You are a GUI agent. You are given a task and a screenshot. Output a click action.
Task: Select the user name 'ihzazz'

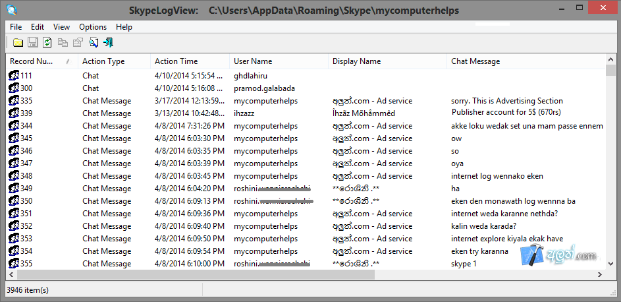244,113
